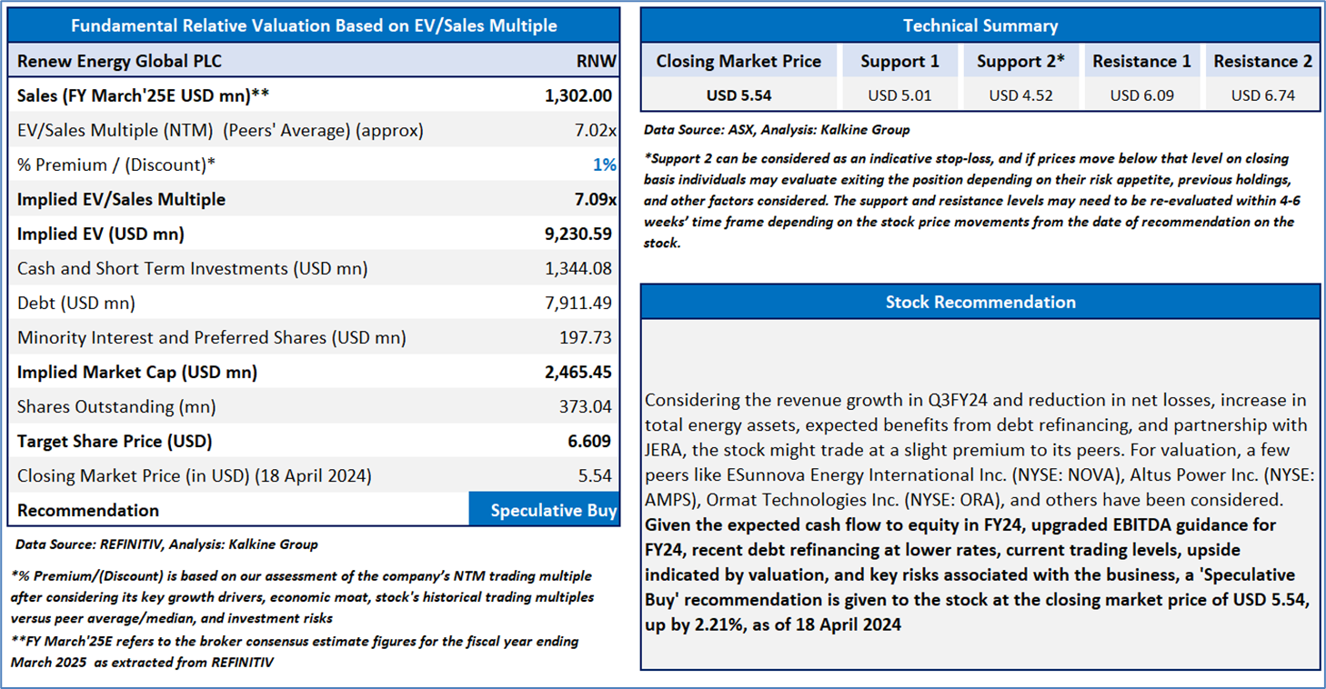Click the shares outstanding value 373.04
Screen dimensions: 1326x689
586,406
